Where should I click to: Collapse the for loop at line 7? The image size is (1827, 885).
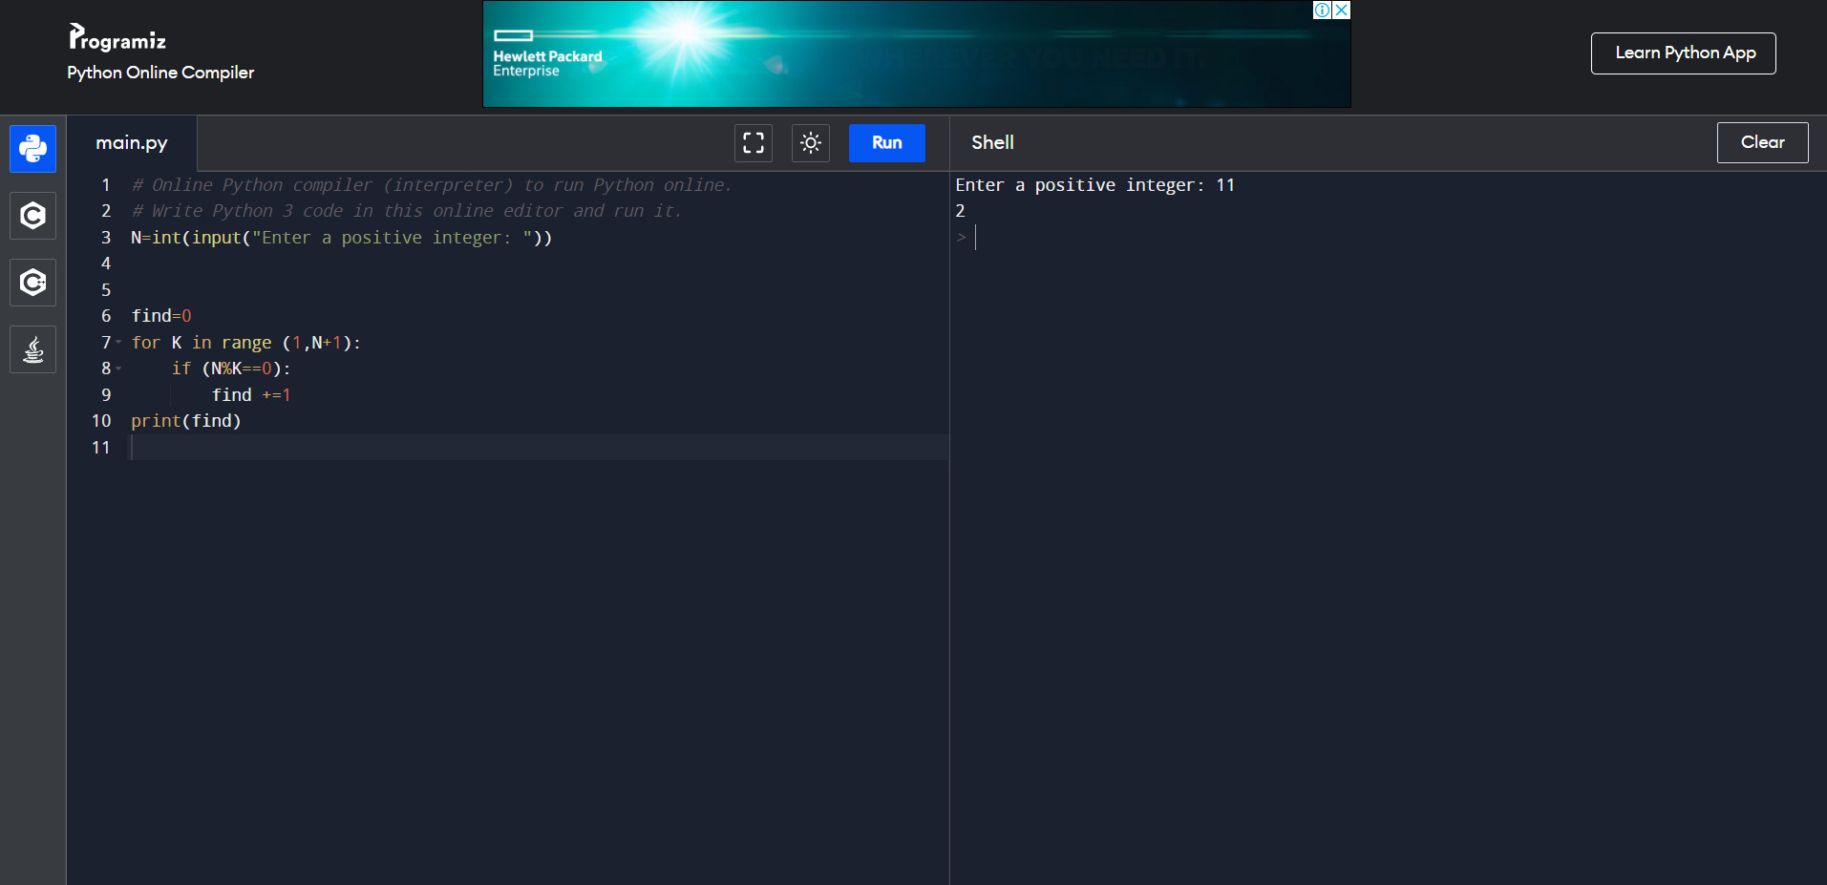(118, 343)
